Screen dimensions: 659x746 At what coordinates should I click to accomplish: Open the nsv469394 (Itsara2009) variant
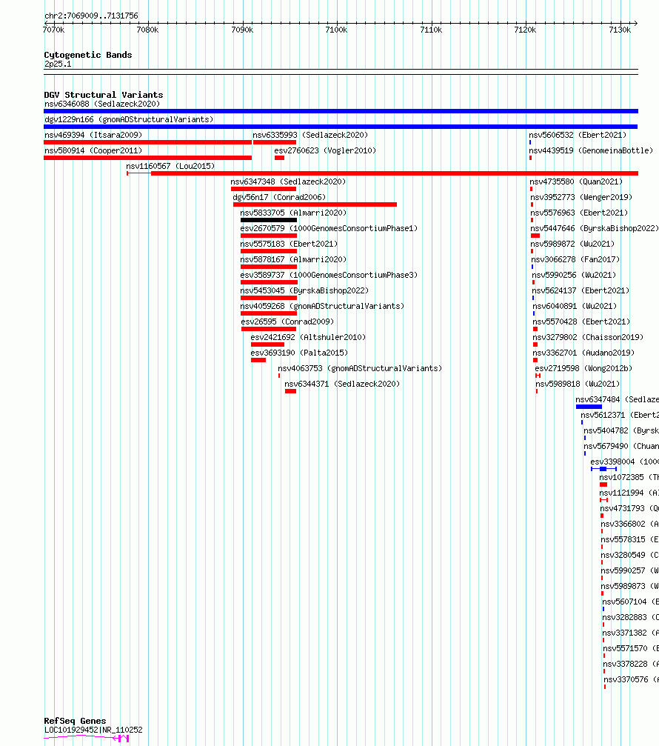pyautogui.click(x=93, y=135)
